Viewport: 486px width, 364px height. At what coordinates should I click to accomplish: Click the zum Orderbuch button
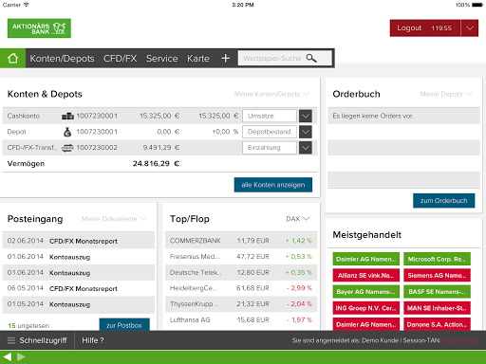(443, 201)
